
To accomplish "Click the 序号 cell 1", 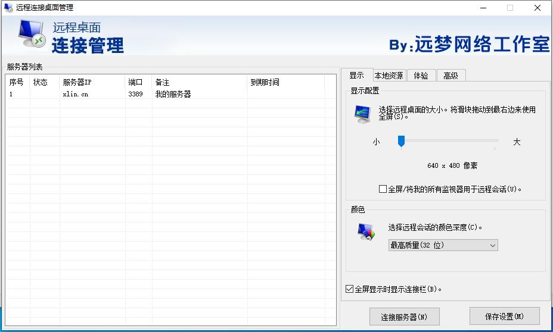I will 11,94.
